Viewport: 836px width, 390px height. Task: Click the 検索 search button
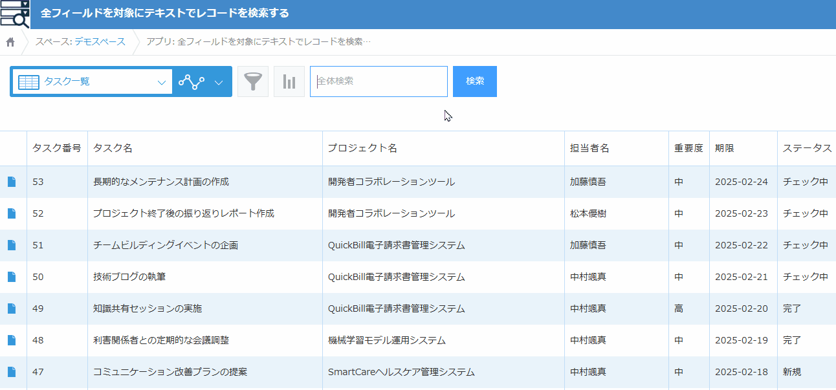[474, 81]
